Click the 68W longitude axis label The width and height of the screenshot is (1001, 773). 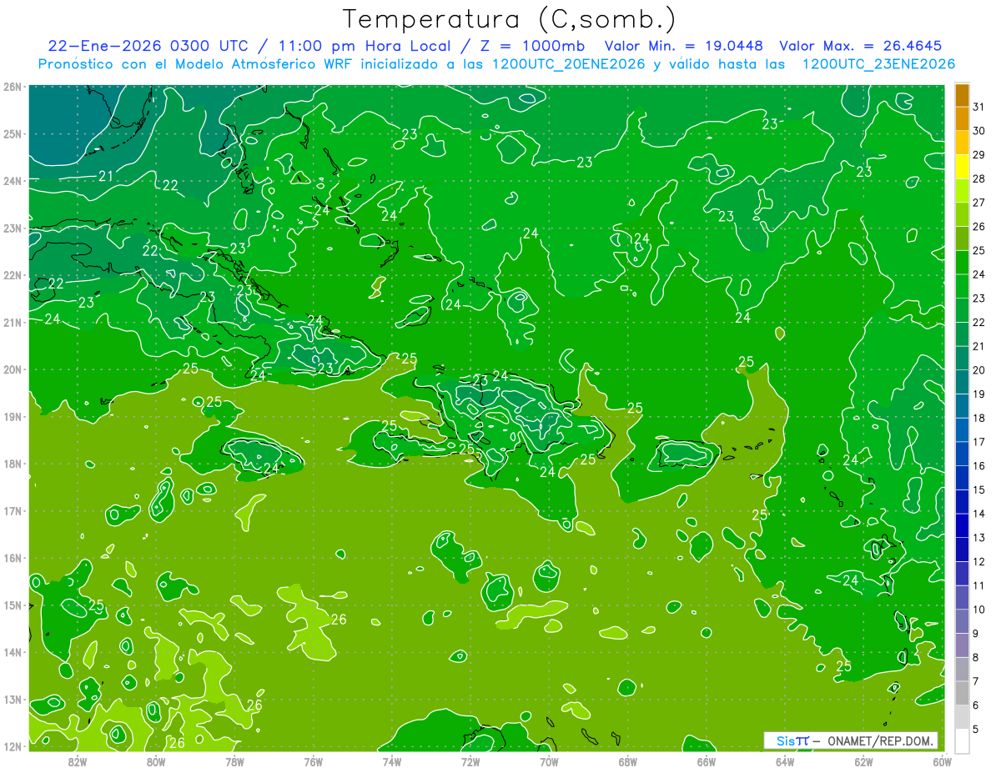tap(627, 760)
